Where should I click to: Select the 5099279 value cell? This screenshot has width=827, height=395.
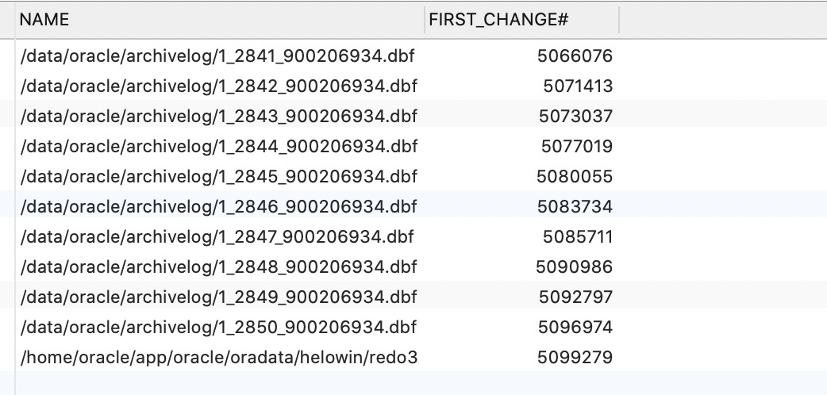575,358
